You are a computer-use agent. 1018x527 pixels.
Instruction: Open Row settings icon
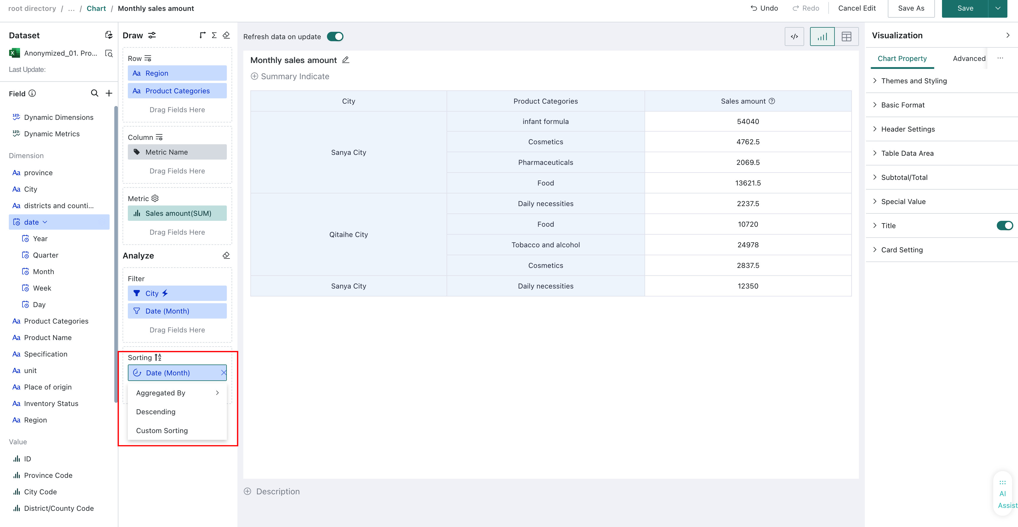148,59
